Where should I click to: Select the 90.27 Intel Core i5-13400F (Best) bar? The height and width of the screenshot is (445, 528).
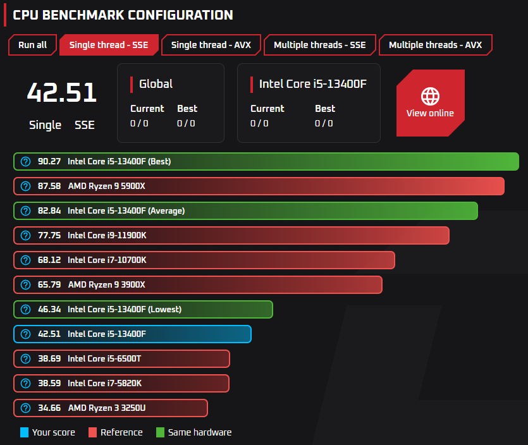click(x=266, y=162)
